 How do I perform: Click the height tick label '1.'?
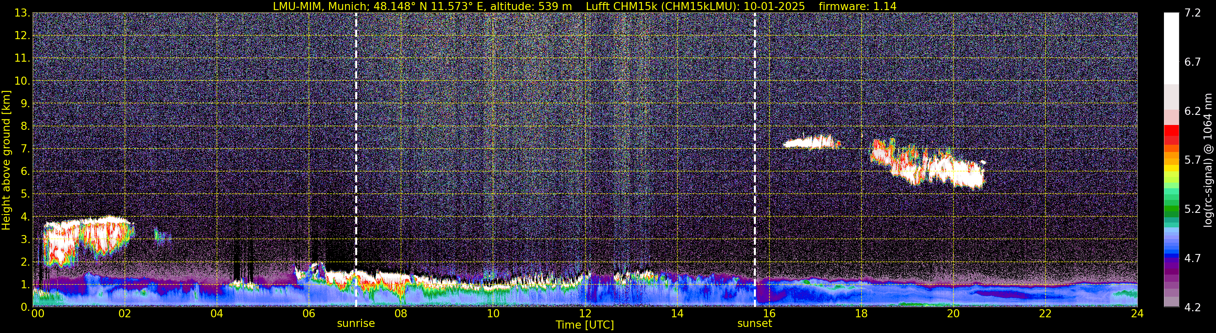tap(25, 285)
